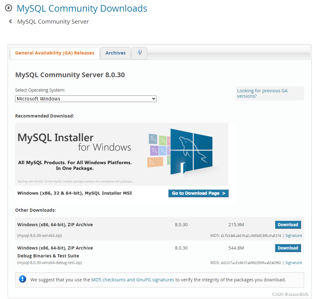Screen dimensions: 313x299
Task: Click the Other Downloads label
Action: 36,210
